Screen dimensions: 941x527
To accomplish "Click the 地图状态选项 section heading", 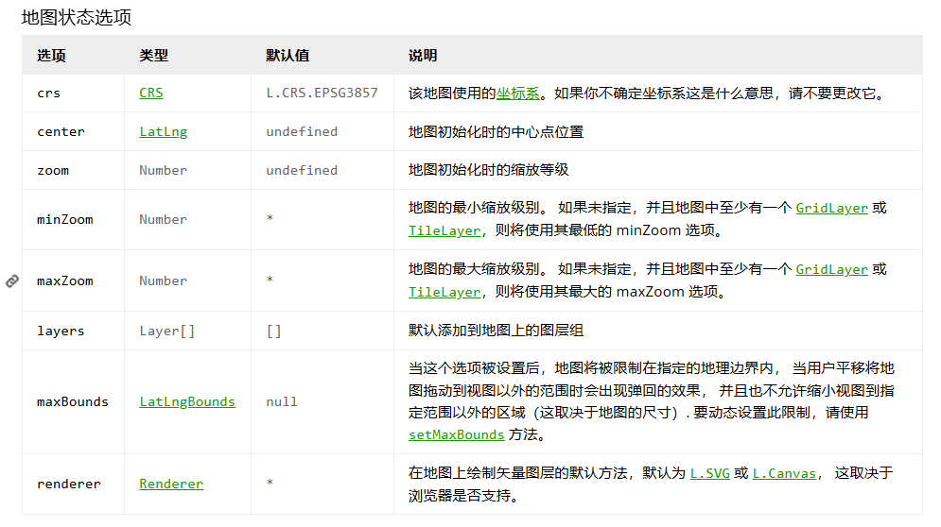I will tap(77, 17).
